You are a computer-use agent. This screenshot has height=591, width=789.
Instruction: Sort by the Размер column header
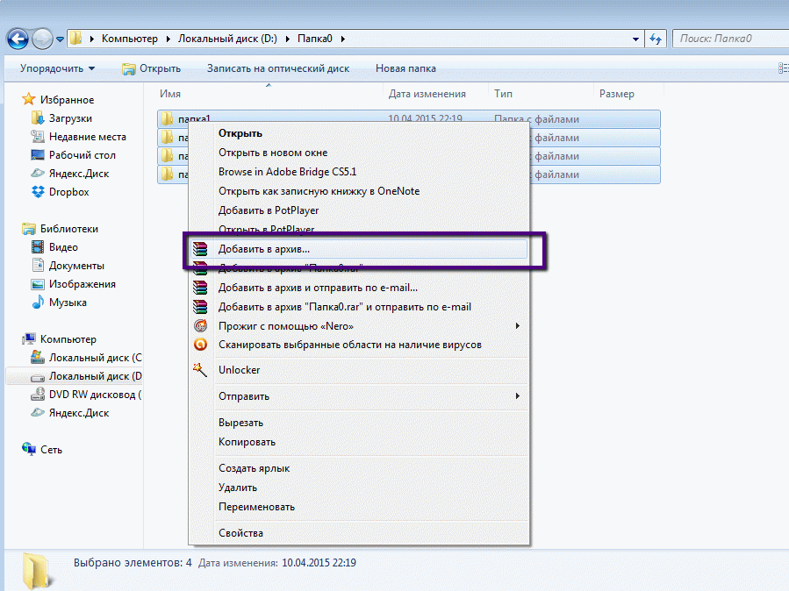coord(617,94)
